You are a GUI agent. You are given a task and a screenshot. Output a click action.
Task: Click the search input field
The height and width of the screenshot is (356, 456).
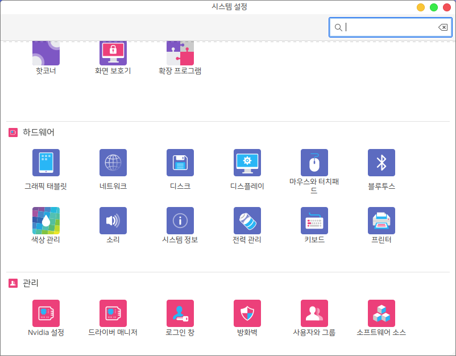coord(389,27)
